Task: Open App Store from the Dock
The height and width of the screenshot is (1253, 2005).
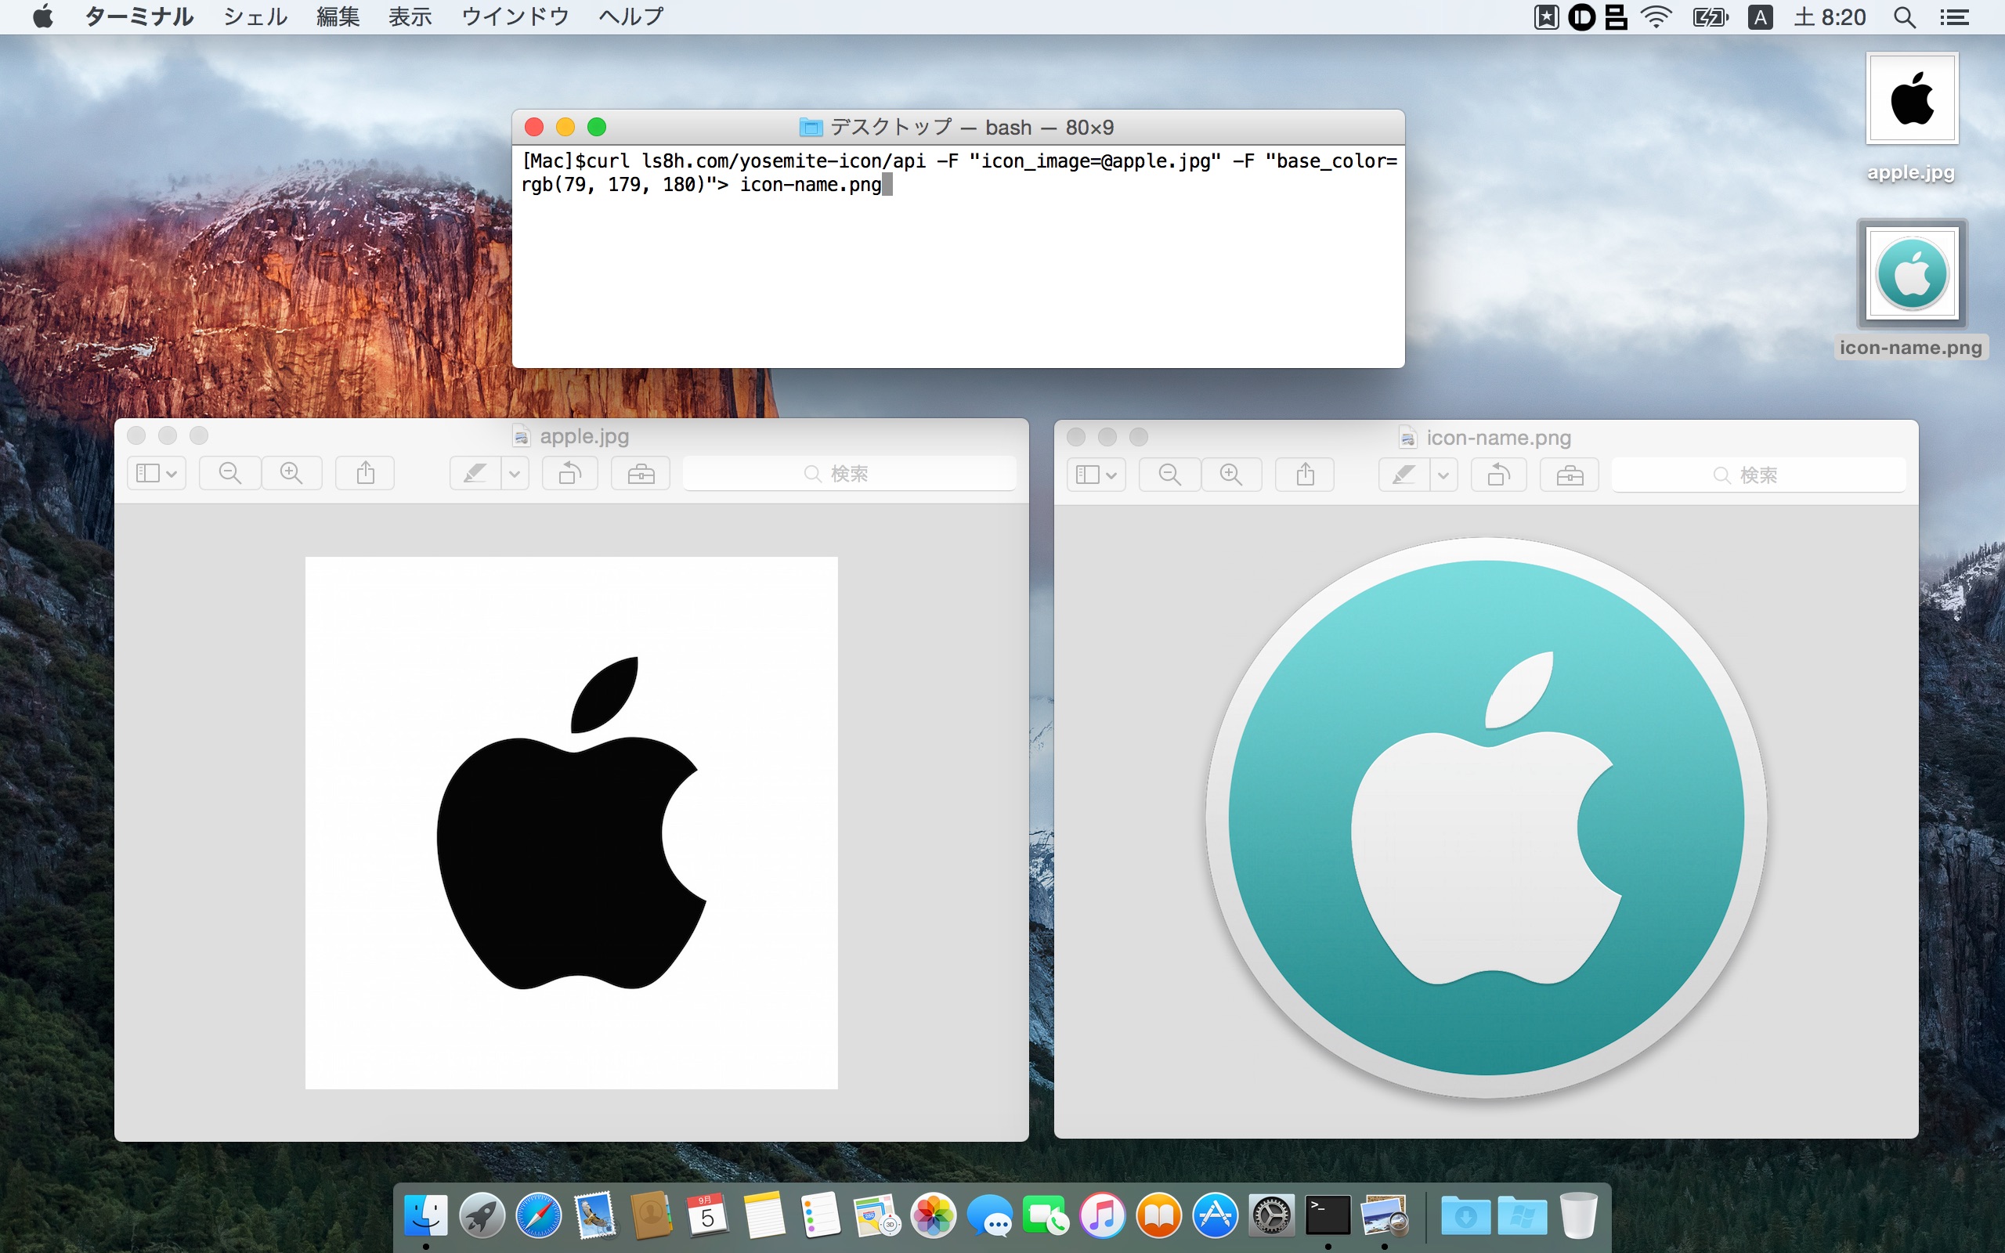Action: (1216, 1215)
